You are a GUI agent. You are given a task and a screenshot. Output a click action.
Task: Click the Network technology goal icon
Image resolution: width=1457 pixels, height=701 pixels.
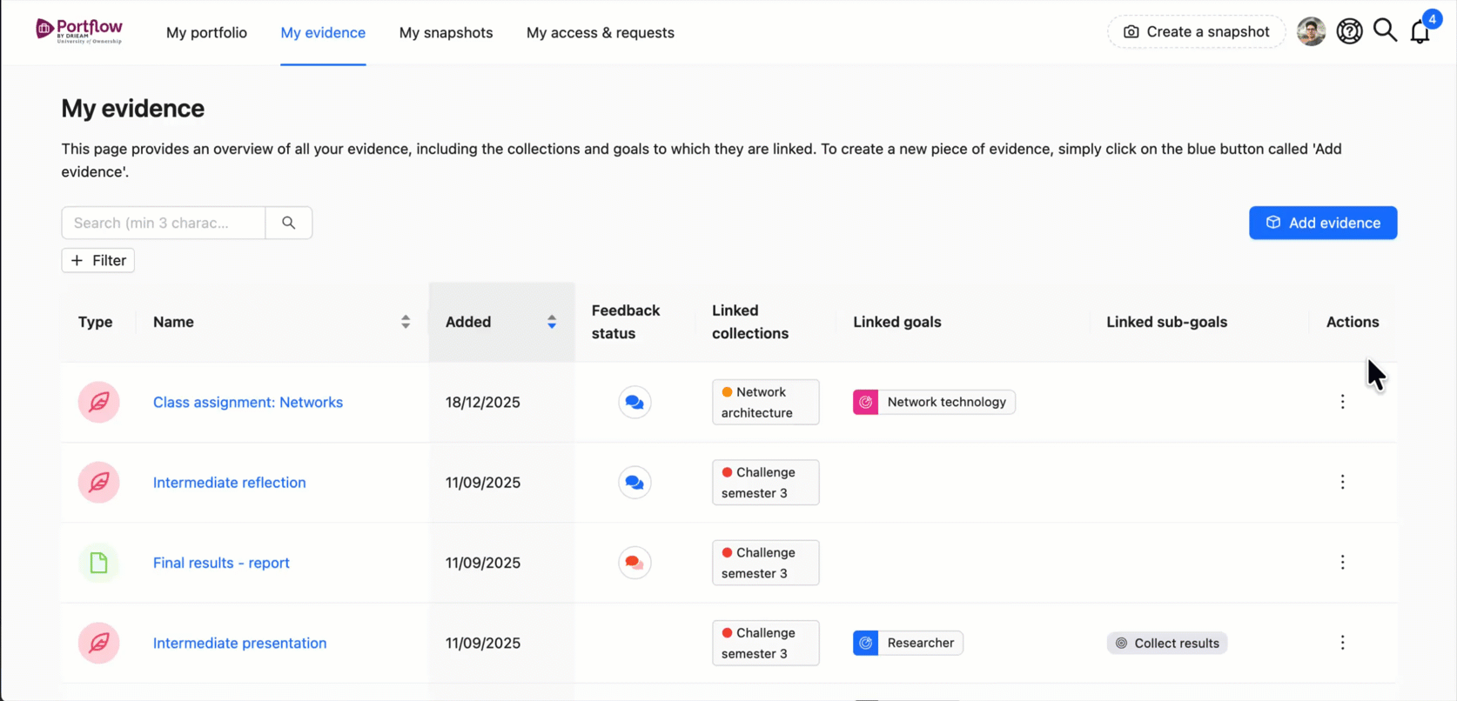(865, 402)
